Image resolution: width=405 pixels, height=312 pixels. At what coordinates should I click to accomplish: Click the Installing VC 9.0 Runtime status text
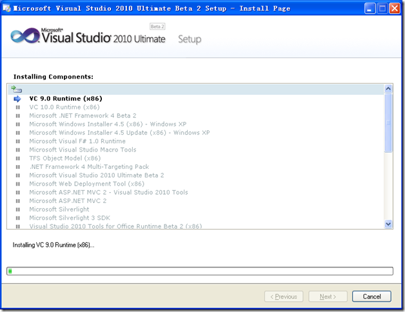click(54, 245)
